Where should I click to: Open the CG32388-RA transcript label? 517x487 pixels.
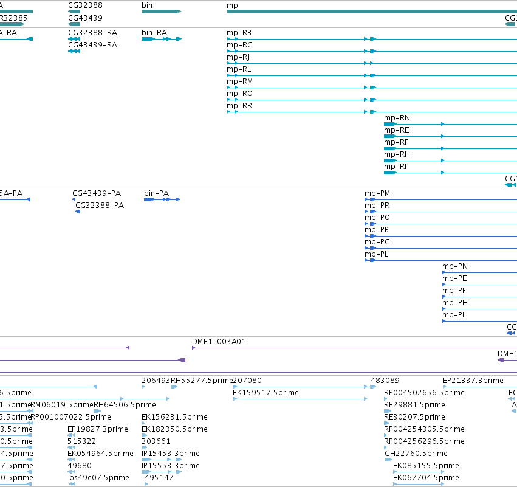tap(93, 33)
